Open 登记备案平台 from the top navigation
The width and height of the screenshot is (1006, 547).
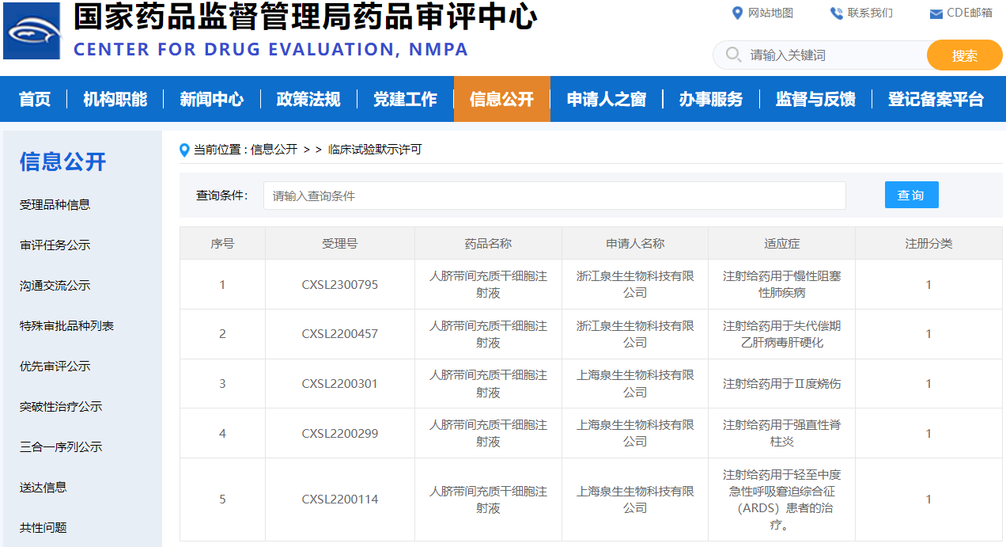click(936, 99)
